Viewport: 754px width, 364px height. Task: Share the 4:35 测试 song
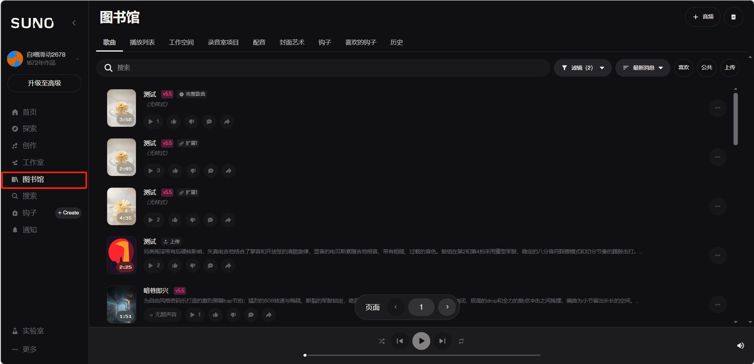click(x=228, y=220)
